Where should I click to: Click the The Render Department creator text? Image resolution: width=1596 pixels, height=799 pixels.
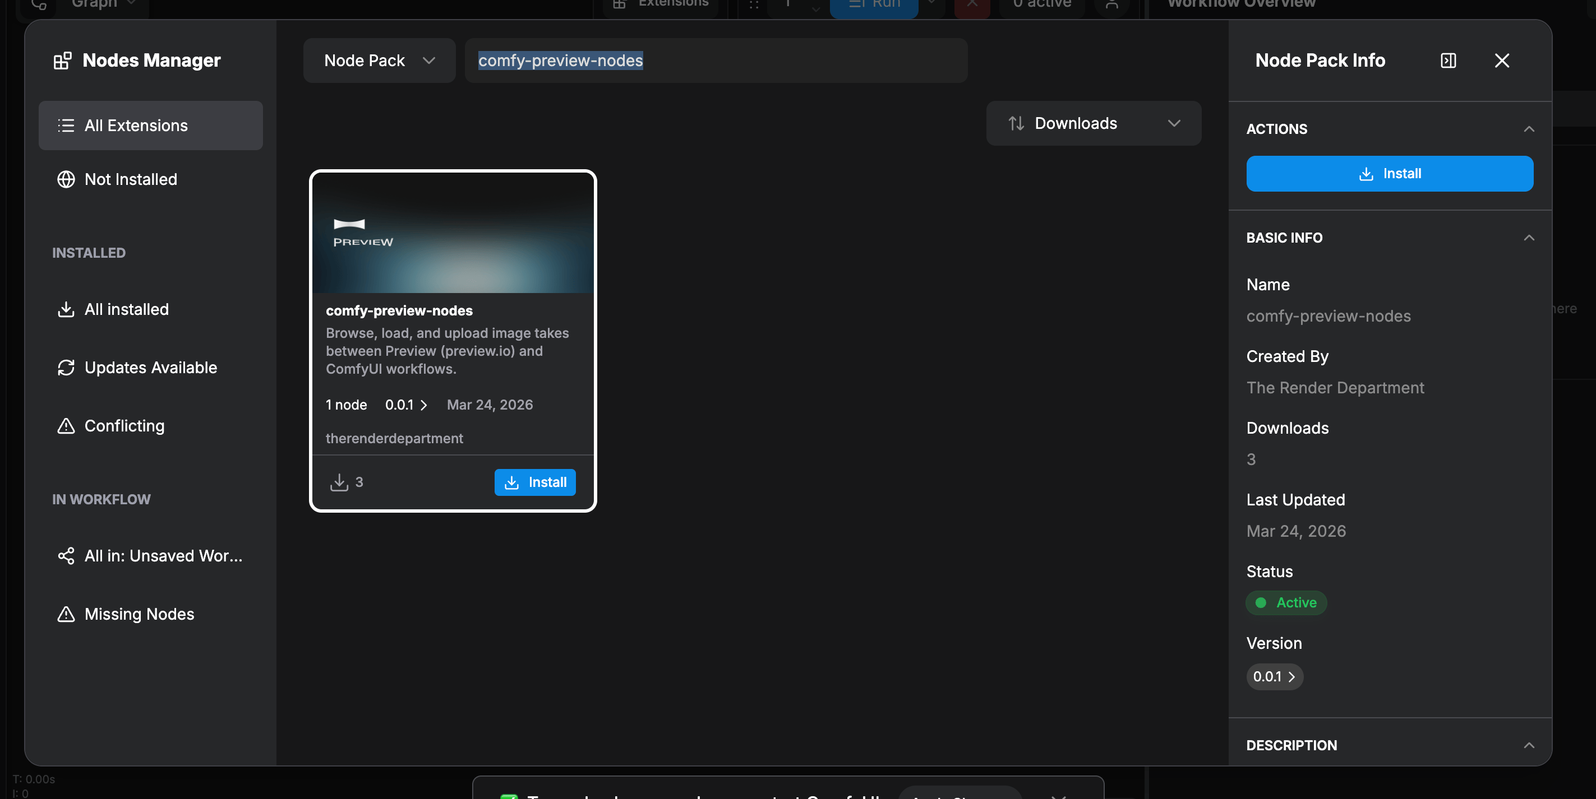pos(1335,388)
